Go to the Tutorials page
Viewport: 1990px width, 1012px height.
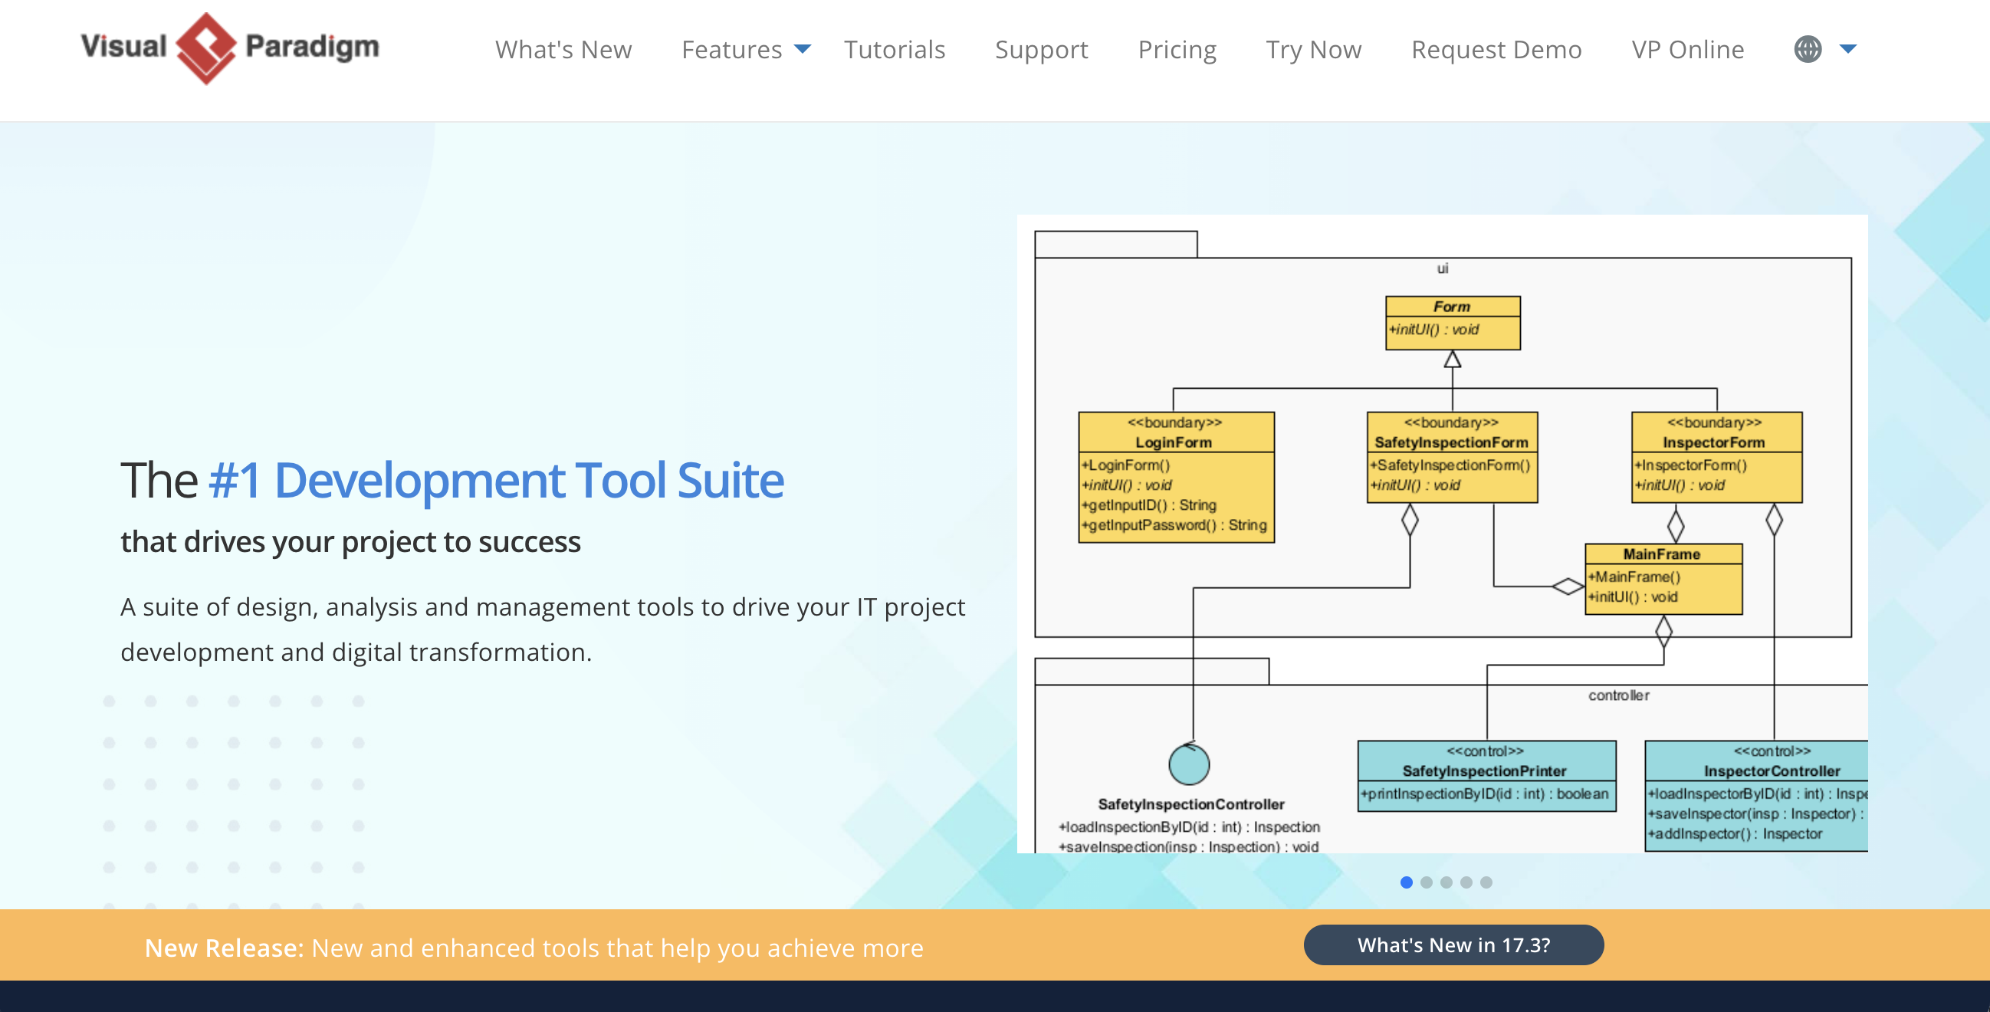(894, 49)
